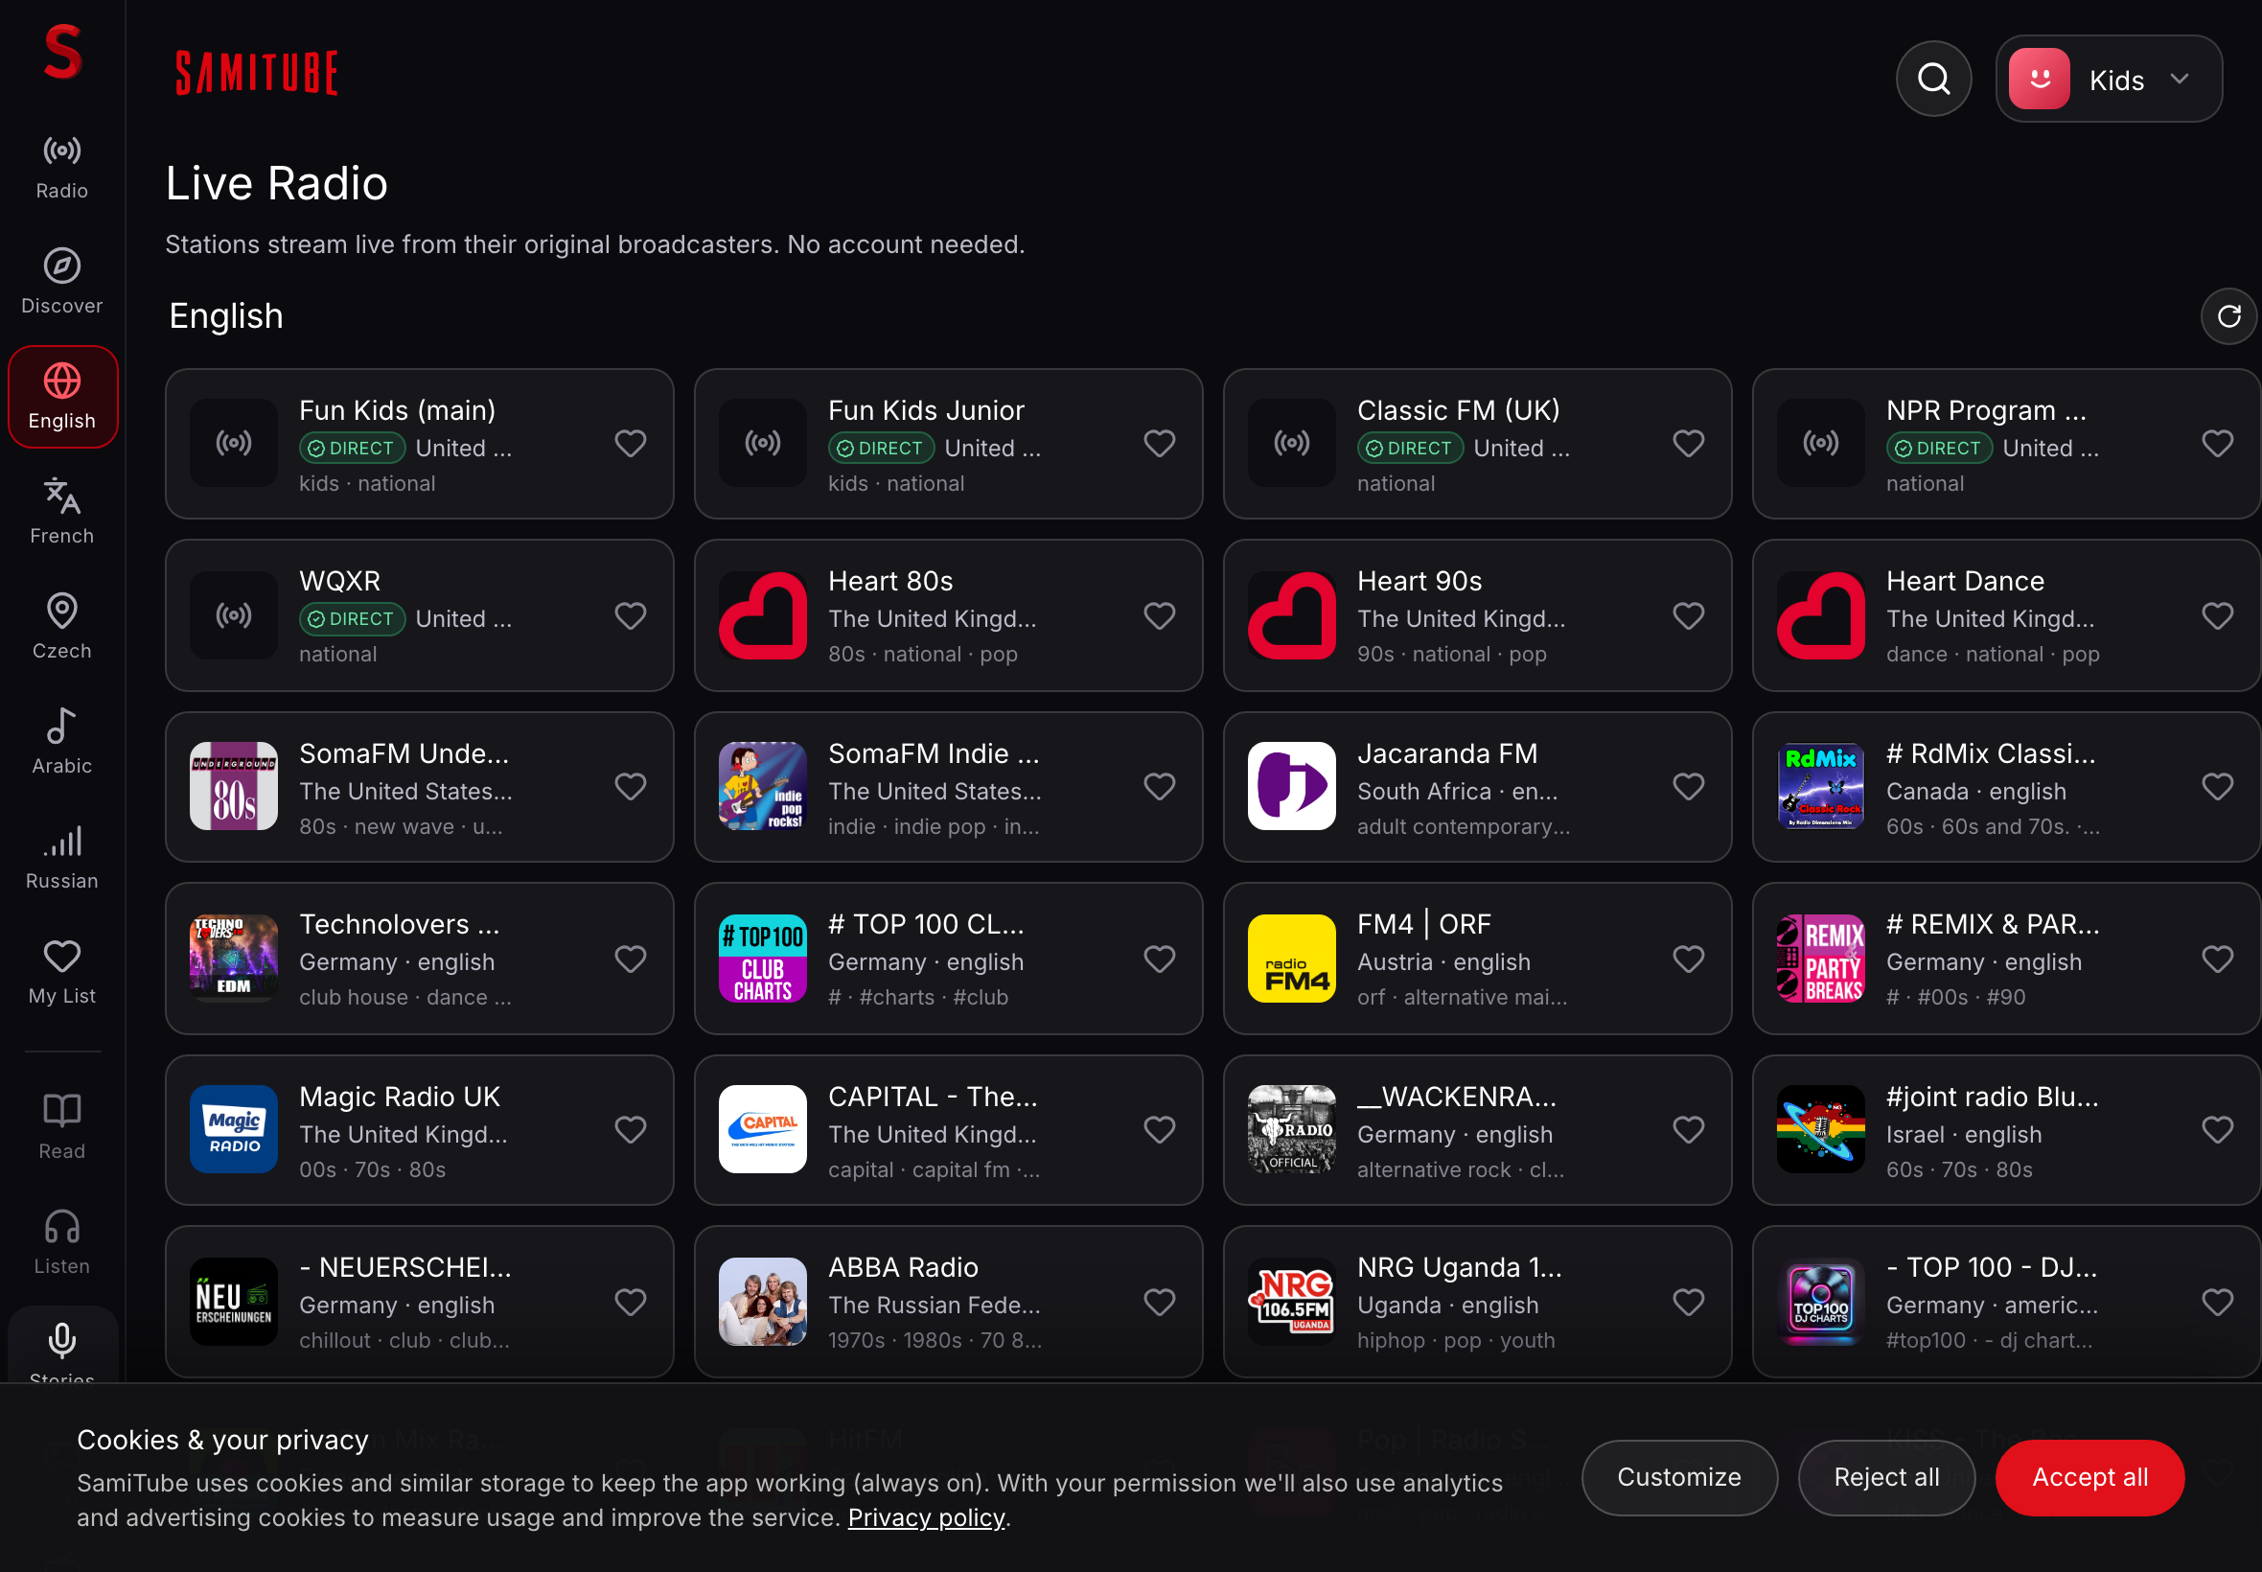Open #joint radio Blu... station title
Viewport: 2262px width, 1572px height.
point(1991,1097)
